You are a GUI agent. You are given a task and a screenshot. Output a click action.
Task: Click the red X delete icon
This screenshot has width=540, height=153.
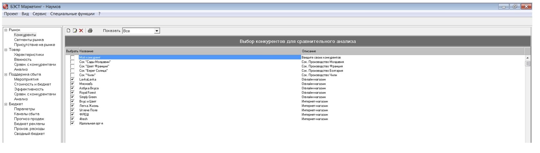click(81, 31)
